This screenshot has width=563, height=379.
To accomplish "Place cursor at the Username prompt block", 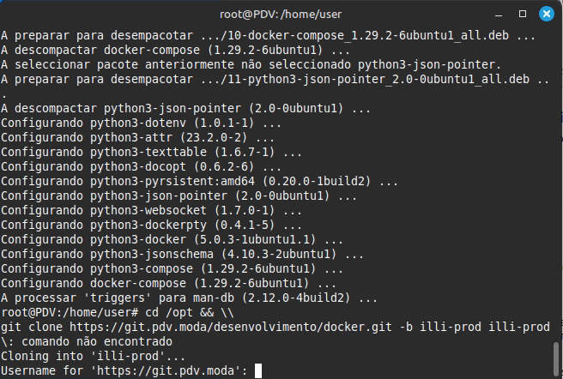I will point(258,370).
